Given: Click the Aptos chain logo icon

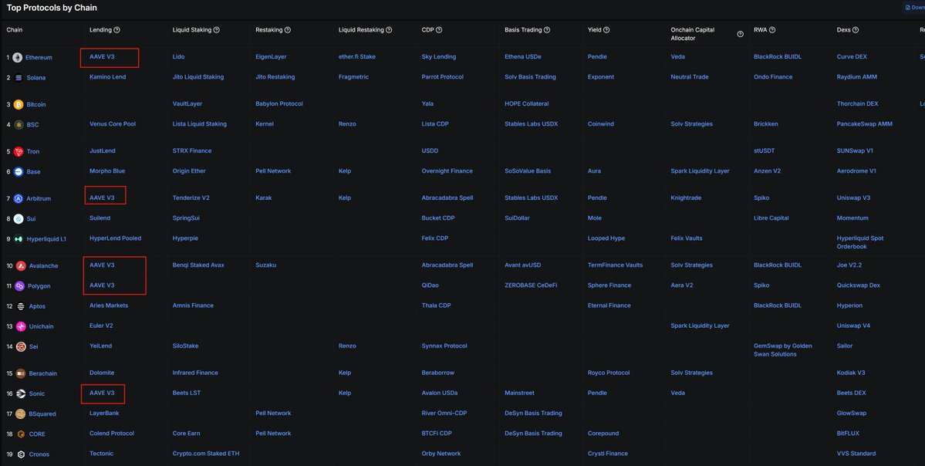Looking at the screenshot, I should 21,307.
